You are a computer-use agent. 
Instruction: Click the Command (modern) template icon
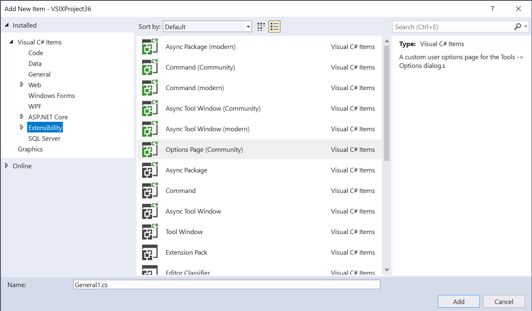point(150,88)
